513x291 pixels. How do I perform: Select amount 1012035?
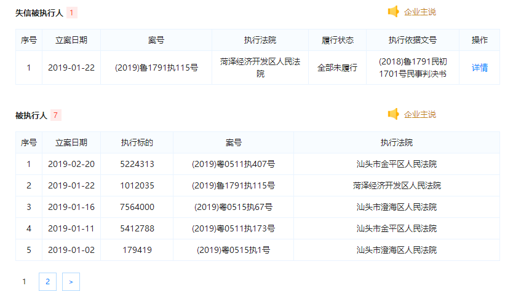click(137, 185)
